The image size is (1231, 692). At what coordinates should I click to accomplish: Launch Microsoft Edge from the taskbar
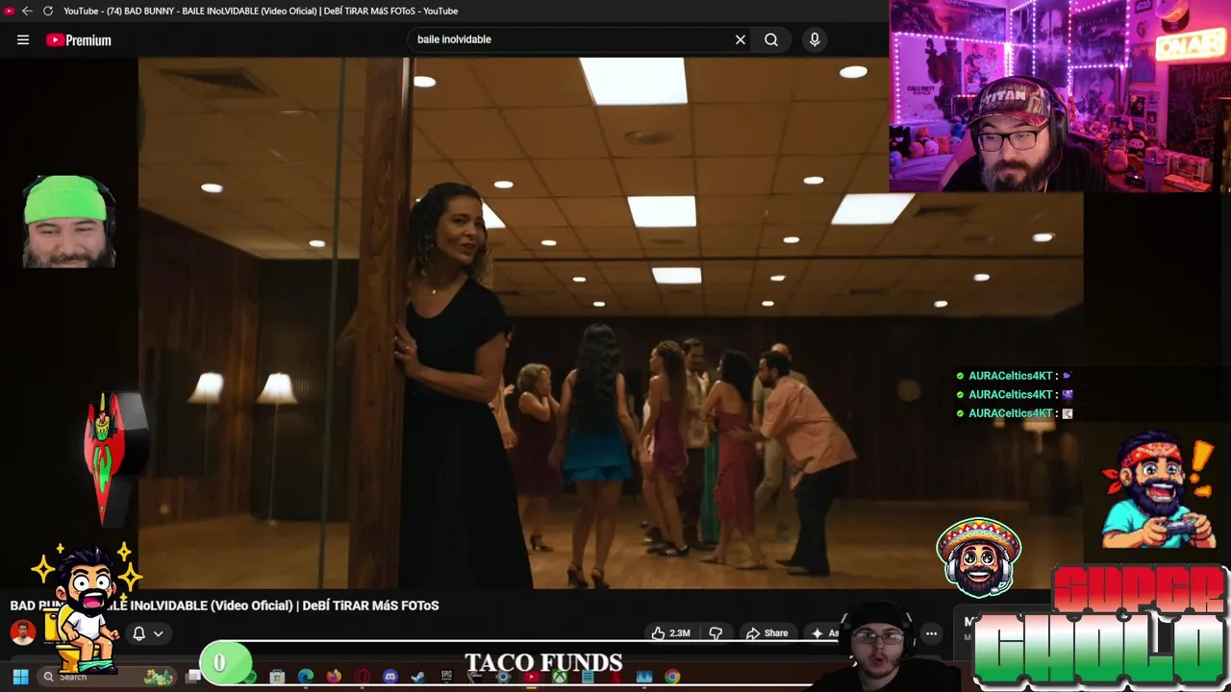pos(306,678)
